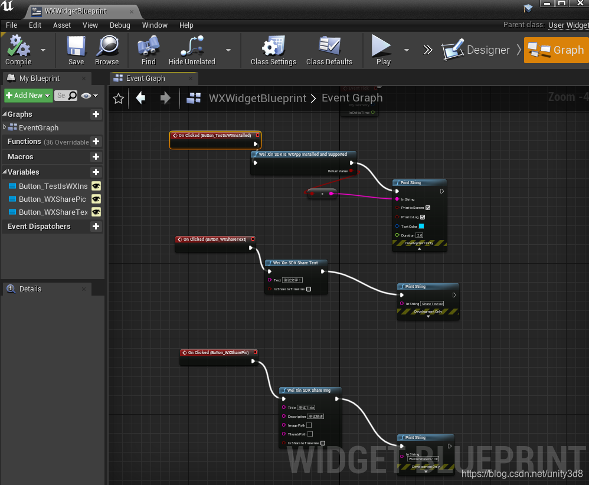Open Hide Unrelated options dropdown arrow

[x=228, y=50]
